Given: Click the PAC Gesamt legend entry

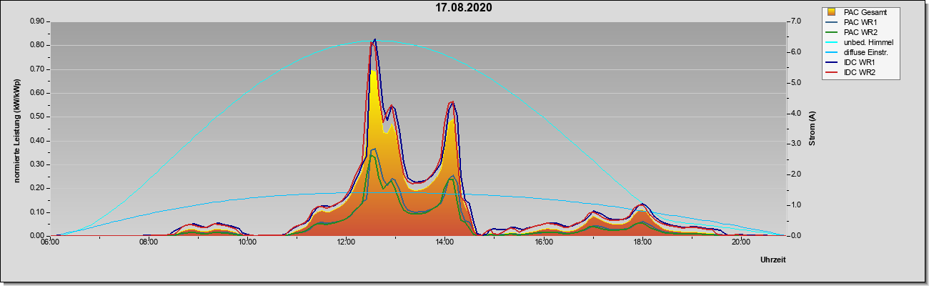Looking at the screenshot, I should click(x=861, y=11).
